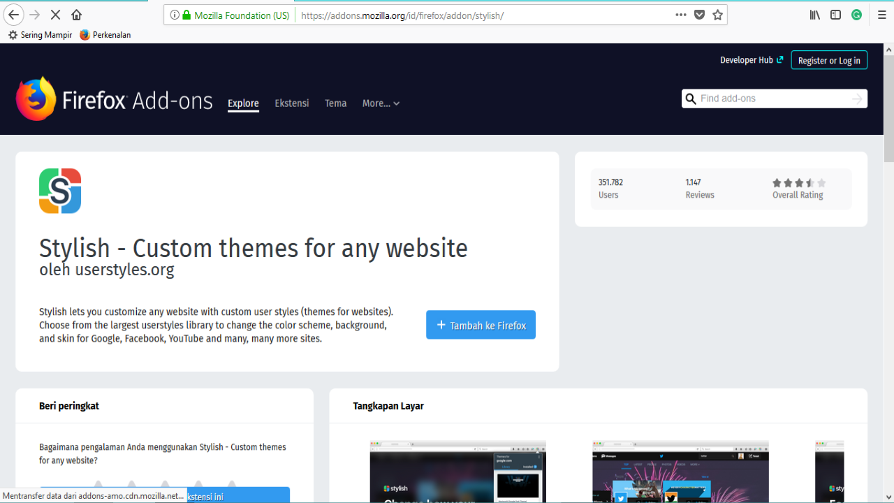This screenshot has height=503, width=894.
Task: Click the scrollbar down arrow
Action: click(888, 497)
